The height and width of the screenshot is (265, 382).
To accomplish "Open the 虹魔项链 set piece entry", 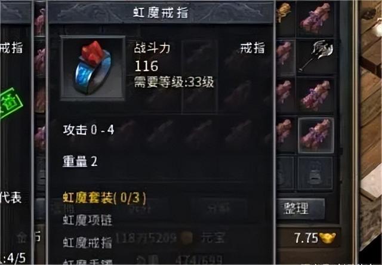I will (x=88, y=220).
